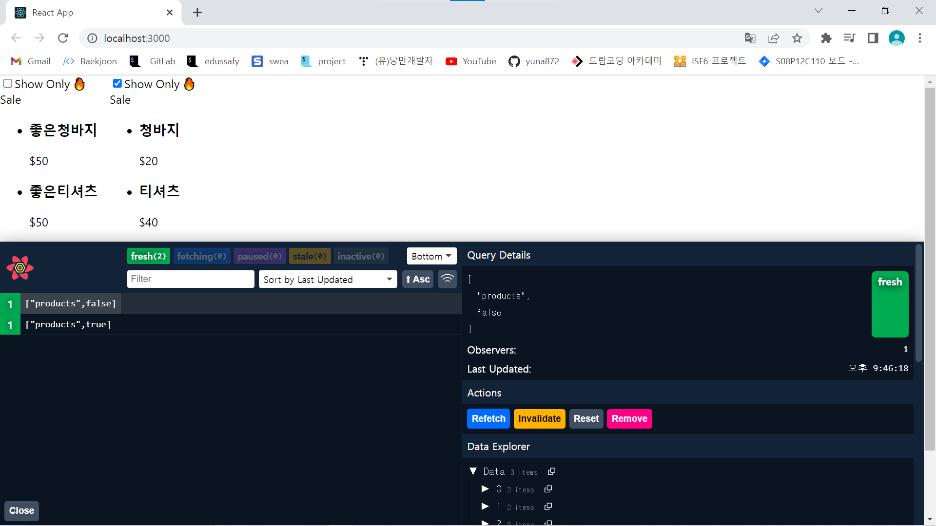936x526 pixels.
Task: Click the green fresh status swatch
Action: (x=890, y=304)
